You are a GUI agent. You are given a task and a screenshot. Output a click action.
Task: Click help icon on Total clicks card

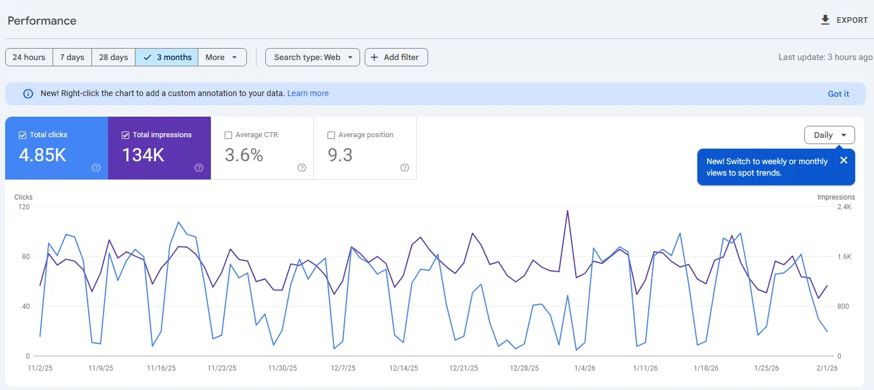coord(96,168)
